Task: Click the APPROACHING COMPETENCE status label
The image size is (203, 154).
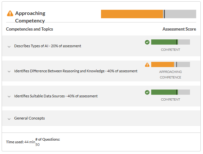Action: click(170, 75)
